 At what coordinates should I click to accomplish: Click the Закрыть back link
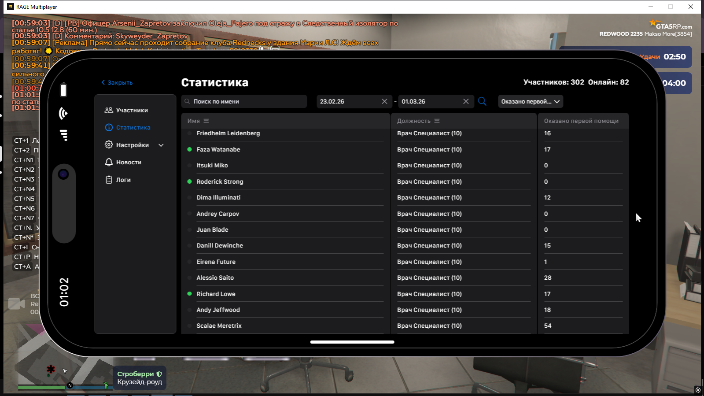(x=117, y=82)
